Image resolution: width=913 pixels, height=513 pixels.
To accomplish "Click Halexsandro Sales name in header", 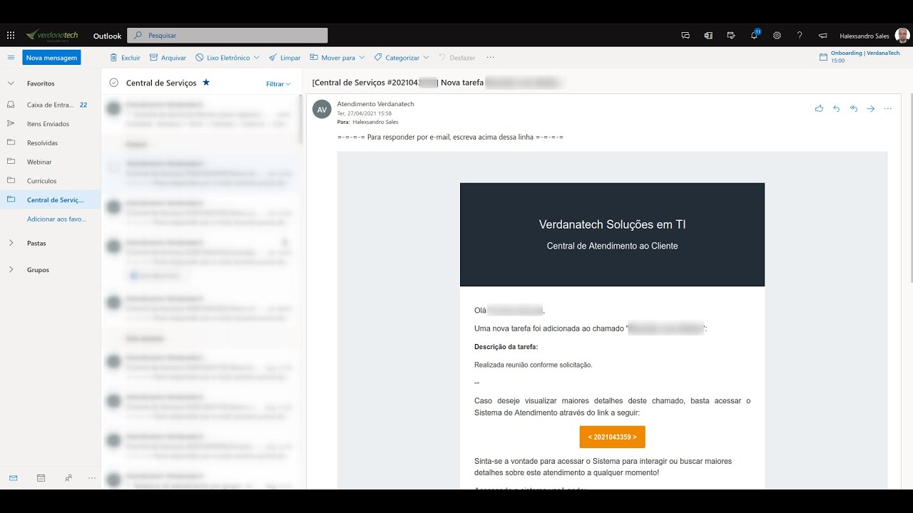I will tap(864, 36).
